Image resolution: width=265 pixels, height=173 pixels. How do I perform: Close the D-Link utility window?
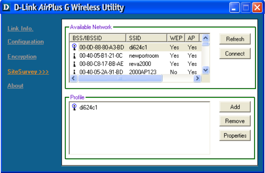click(257, 7)
